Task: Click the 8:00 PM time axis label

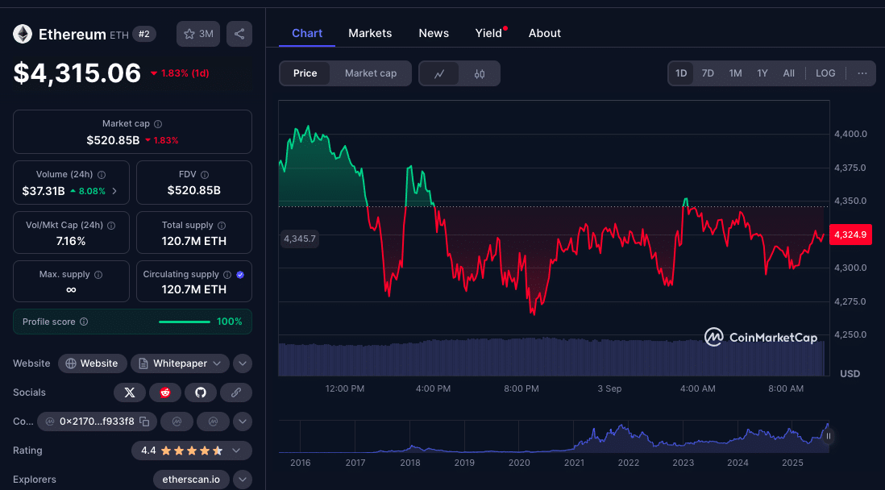Action: pyautogui.click(x=521, y=388)
